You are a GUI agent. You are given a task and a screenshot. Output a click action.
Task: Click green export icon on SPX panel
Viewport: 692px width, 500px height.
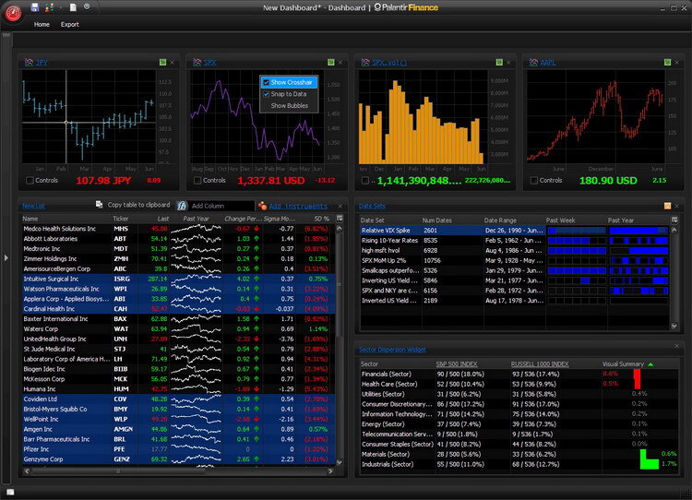click(x=331, y=62)
